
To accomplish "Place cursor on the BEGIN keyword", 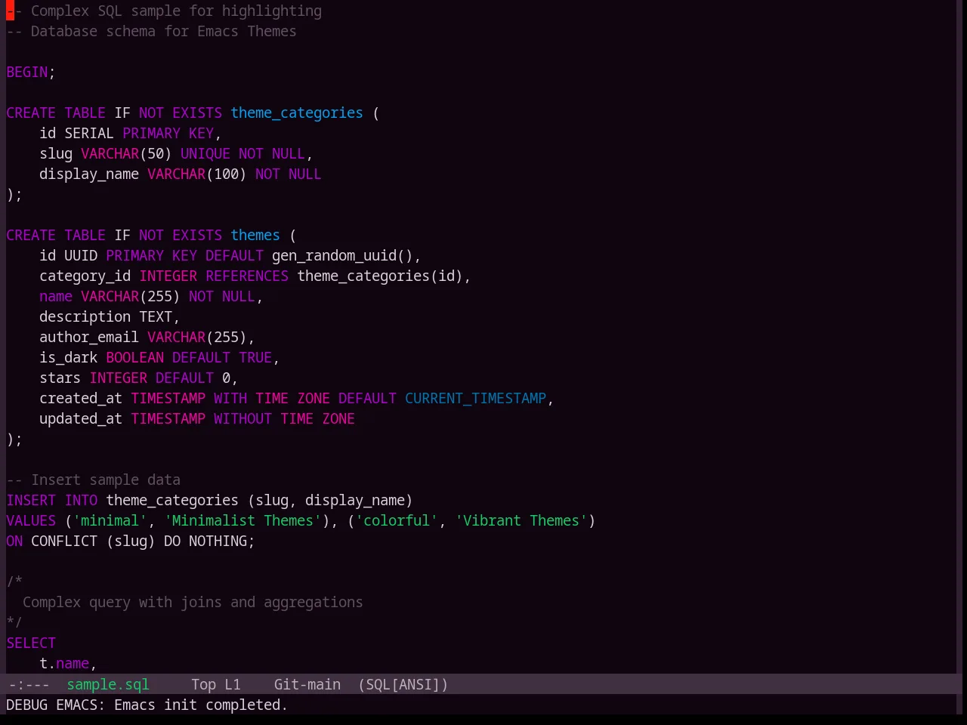I will click(x=27, y=72).
